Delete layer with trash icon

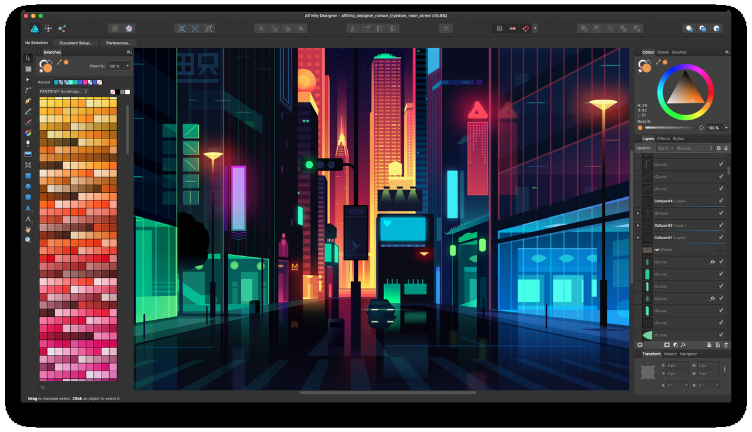[726, 345]
